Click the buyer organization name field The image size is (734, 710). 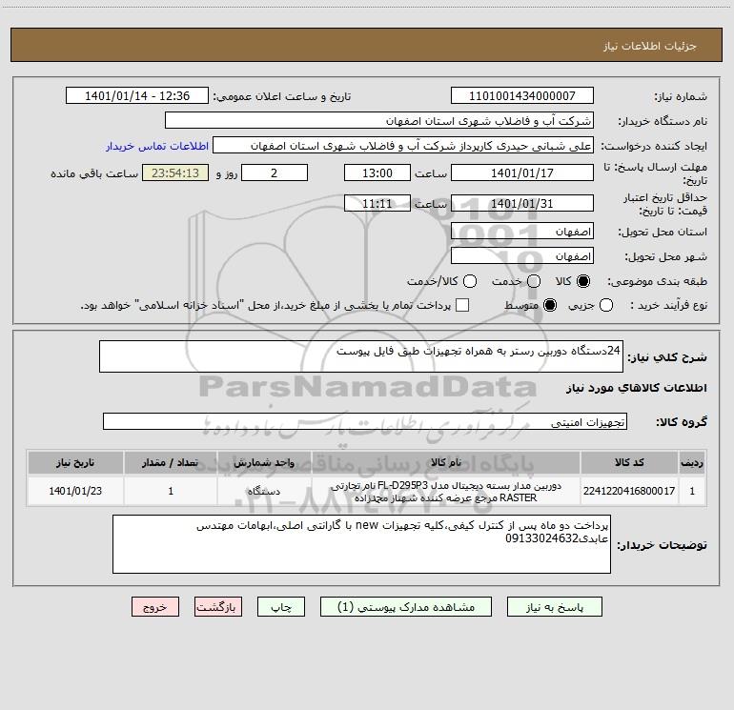click(379, 121)
